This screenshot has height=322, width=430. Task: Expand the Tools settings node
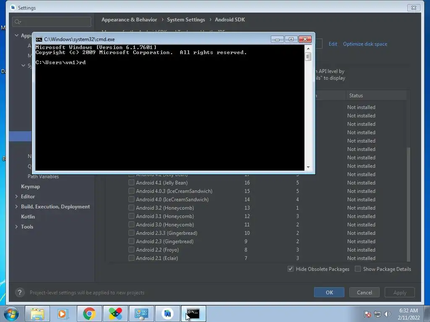point(16,226)
